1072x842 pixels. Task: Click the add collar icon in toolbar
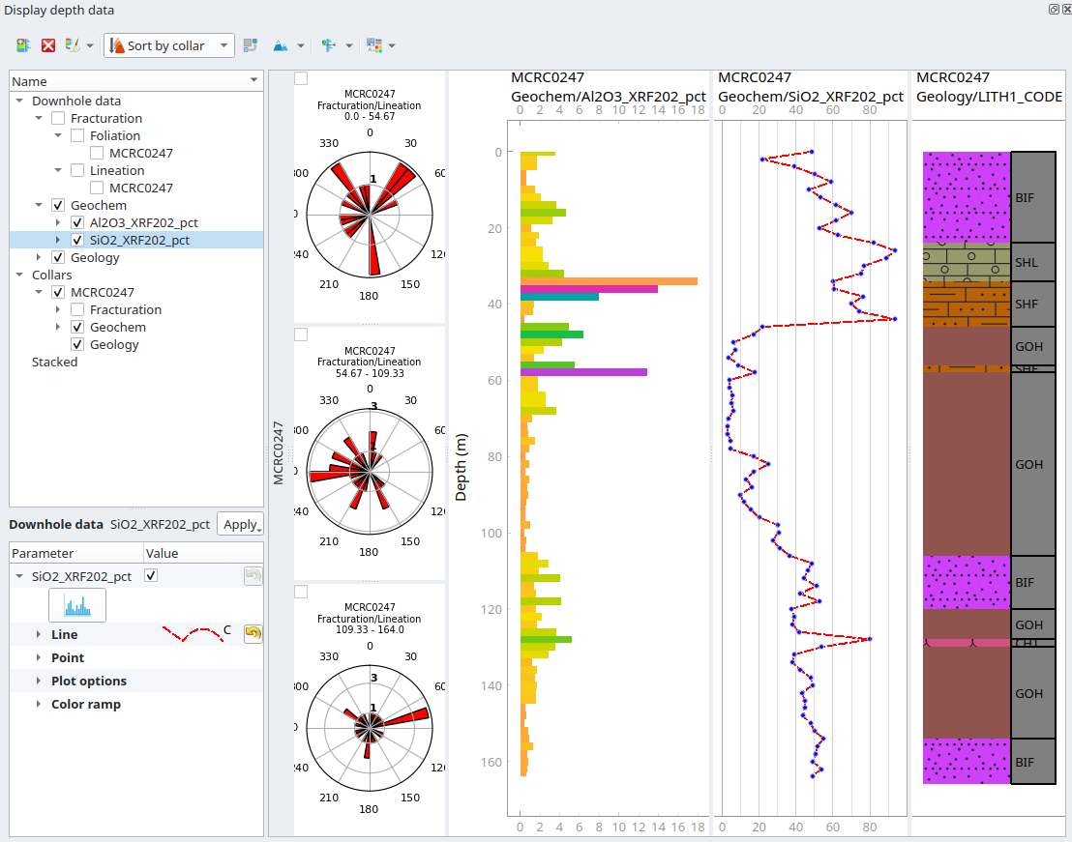(23, 45)
